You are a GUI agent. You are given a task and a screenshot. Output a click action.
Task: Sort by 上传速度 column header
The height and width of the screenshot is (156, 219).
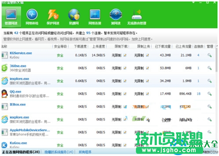(99, 47)
